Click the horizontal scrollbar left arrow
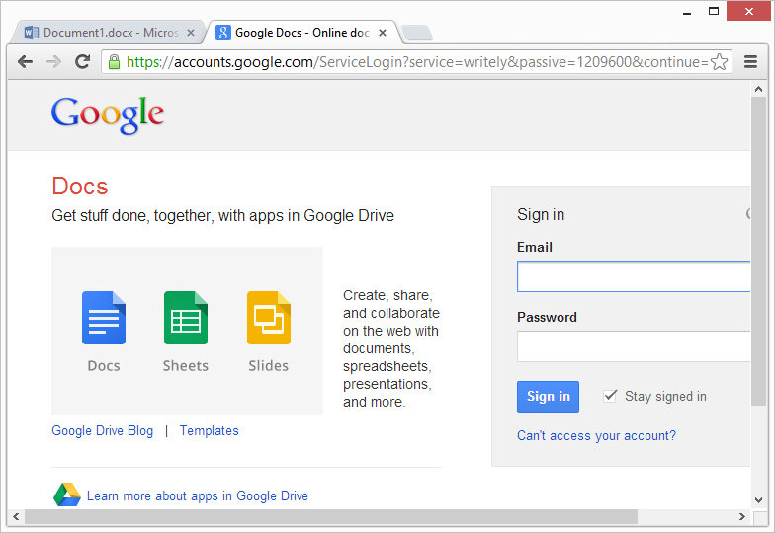This screenshot has height=533, width=775. [16, 517]
